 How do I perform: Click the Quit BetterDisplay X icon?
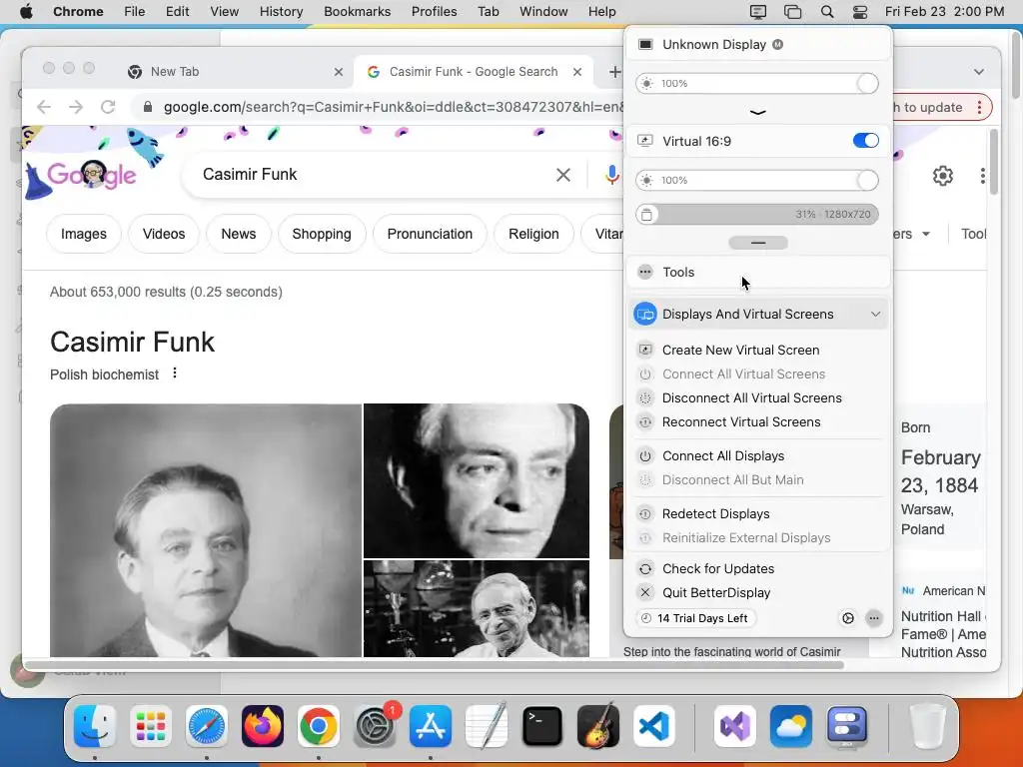(645, 592)
